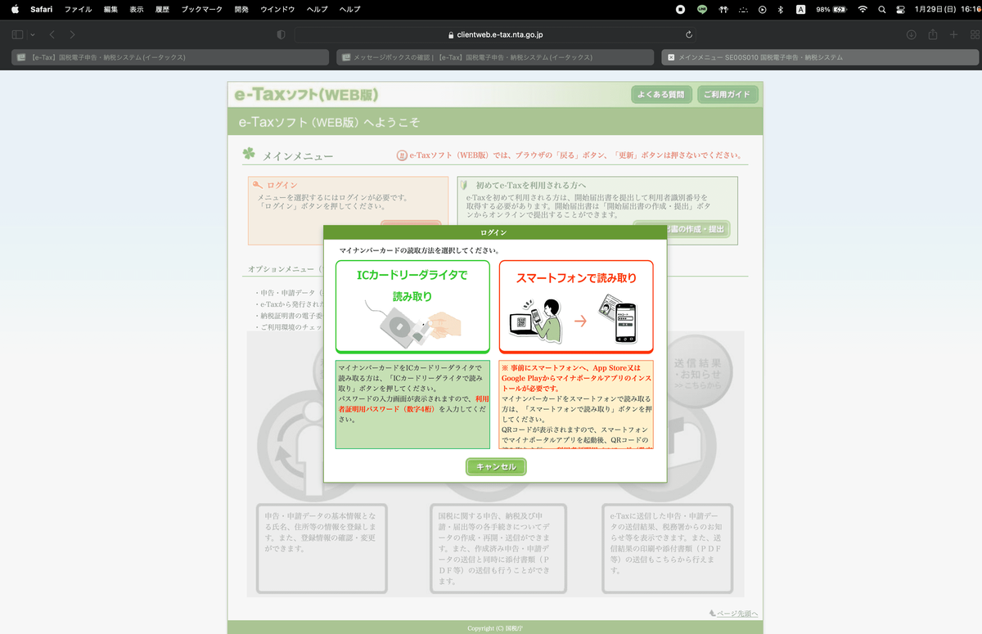Click ご利用ガイド button
Viewport: 982px width, 634px height.
tap(727, 94)
